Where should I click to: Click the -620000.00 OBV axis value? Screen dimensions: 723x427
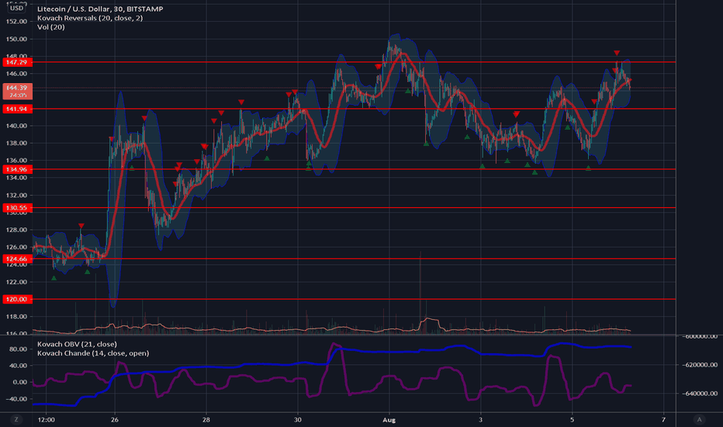(x=700, y=365)
